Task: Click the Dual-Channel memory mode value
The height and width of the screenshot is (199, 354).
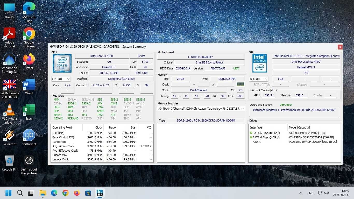Action: (x=199, y=90)
